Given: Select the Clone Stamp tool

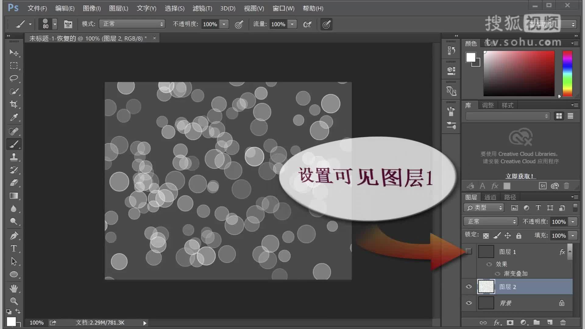Looking at the screenshot, I should point(14,157).
